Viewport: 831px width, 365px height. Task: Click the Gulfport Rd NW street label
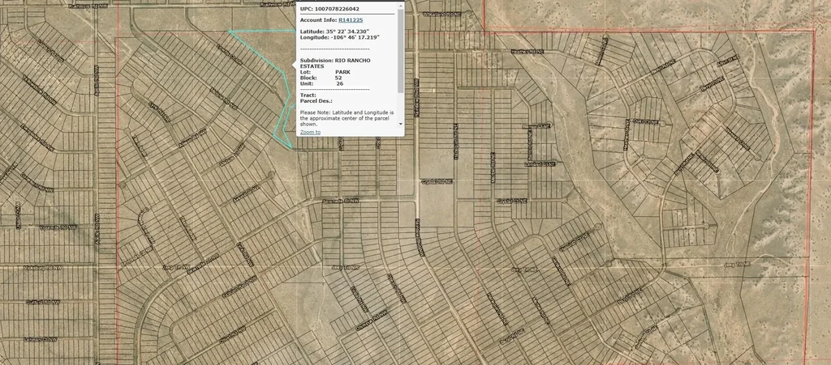point(42,302)
